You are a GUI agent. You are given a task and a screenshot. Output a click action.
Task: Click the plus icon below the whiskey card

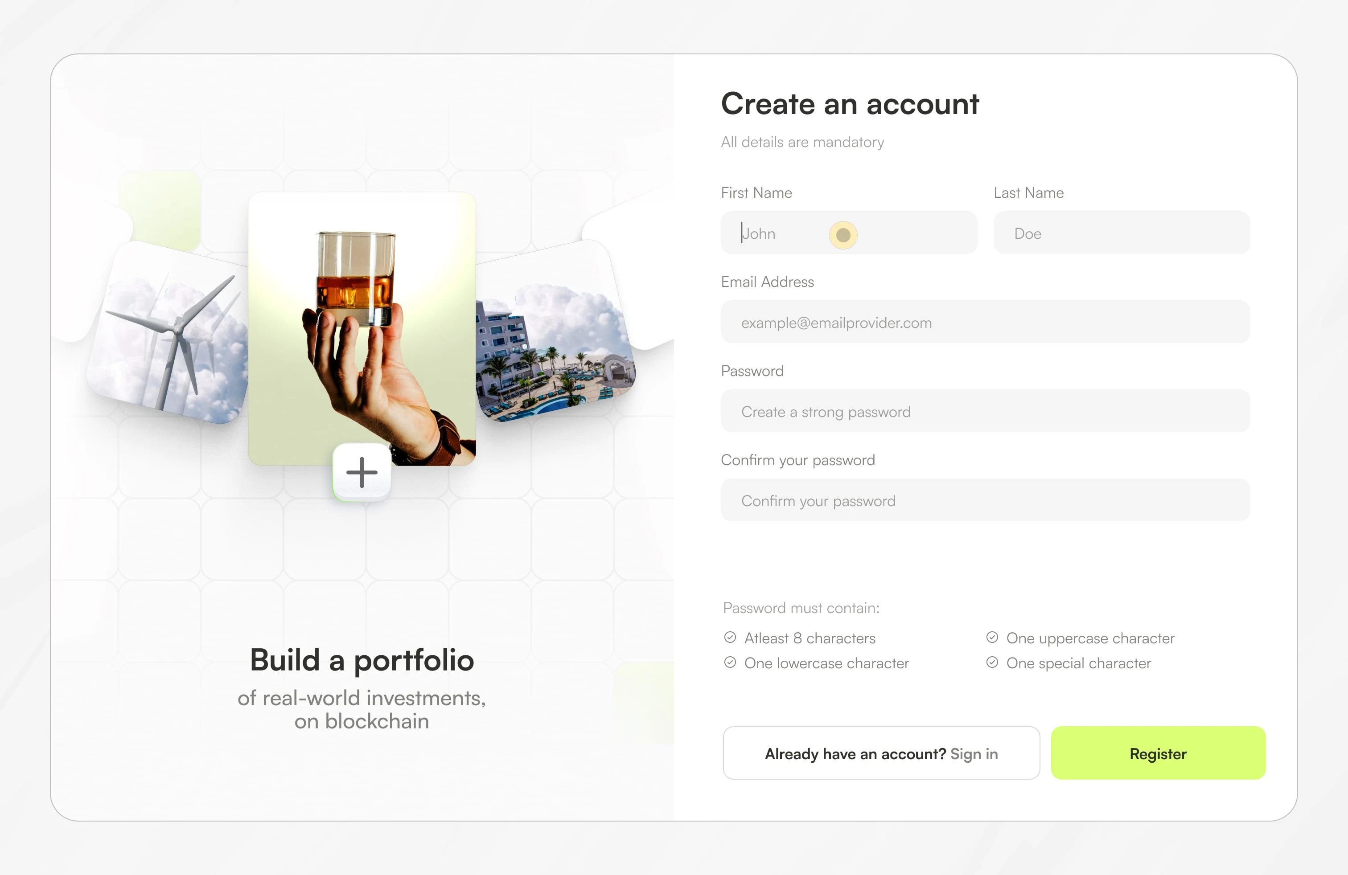coord(362,472)
